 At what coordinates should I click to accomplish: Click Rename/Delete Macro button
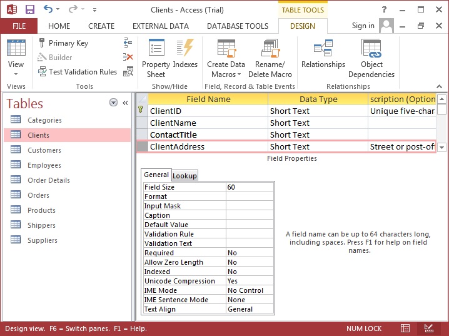(270, 58)
